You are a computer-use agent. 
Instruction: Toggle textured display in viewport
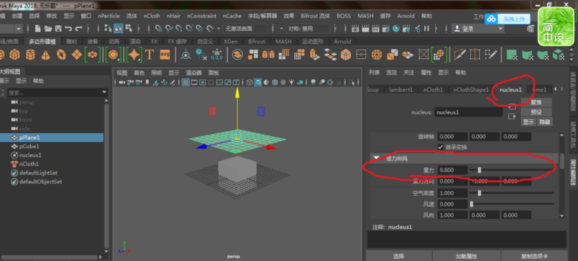(x=283, y=82)
